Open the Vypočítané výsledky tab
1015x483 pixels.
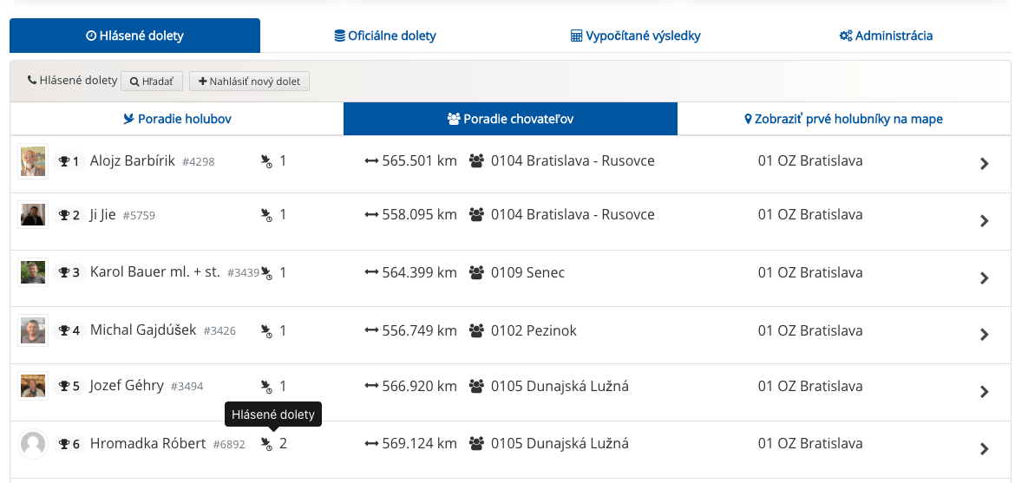(x=636, y=36)
